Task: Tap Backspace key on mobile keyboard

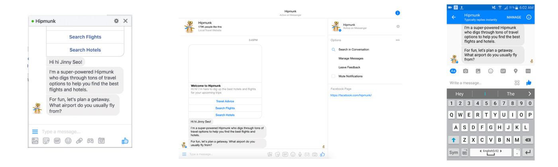Action: (528, 140)
